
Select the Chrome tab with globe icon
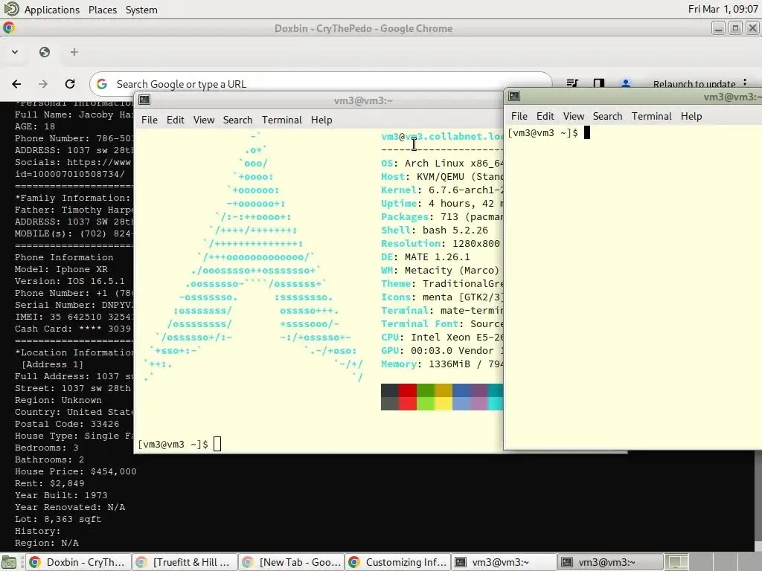pos(45,52)
